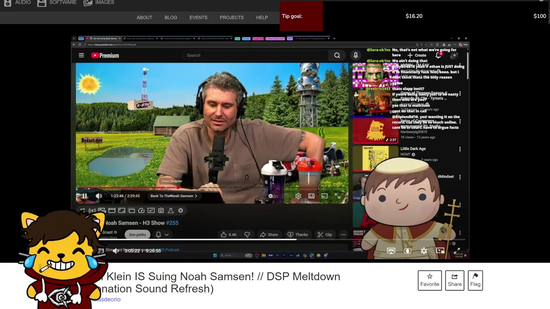
Task: Open more actions ellipsis beside Clip
Action: pos(343,235)
